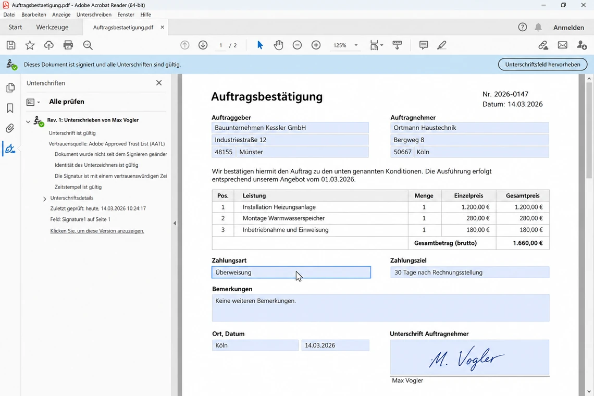The width and height of the screenshot is (594, 396).
Task: Switch to the Start tab
Action: pyautogui.click(x=15, y=27)
